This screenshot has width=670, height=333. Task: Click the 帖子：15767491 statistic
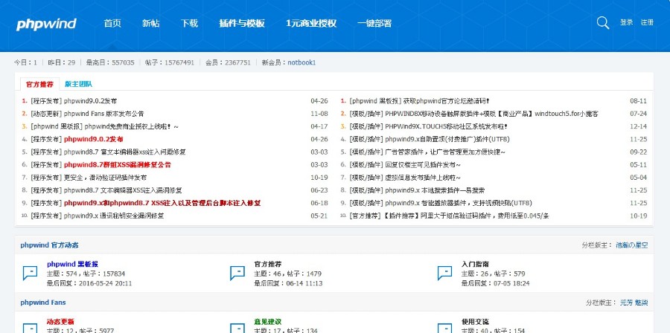170,62
